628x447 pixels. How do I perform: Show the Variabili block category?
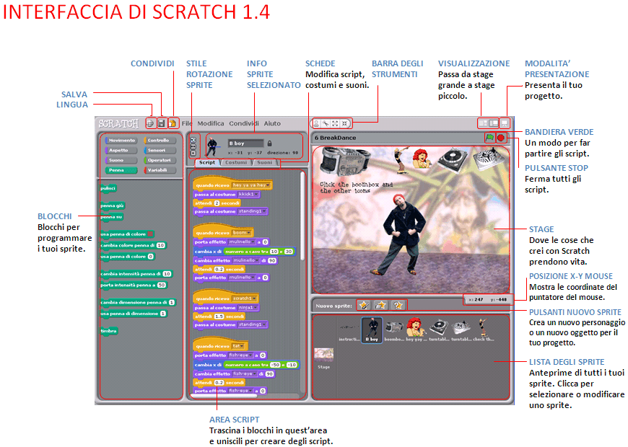click(x=160, y=170)
